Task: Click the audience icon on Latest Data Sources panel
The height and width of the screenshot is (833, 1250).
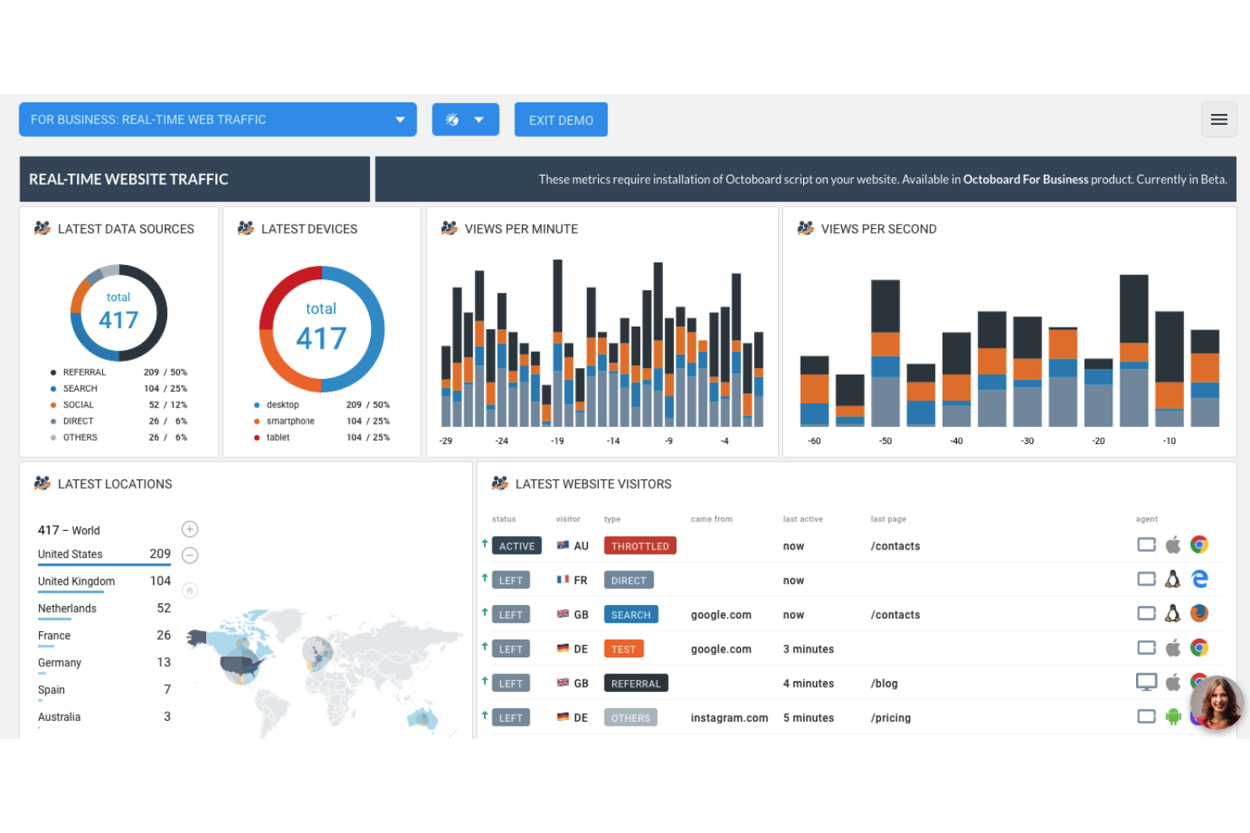Action: pyautogui.click(x=41, y=227)
